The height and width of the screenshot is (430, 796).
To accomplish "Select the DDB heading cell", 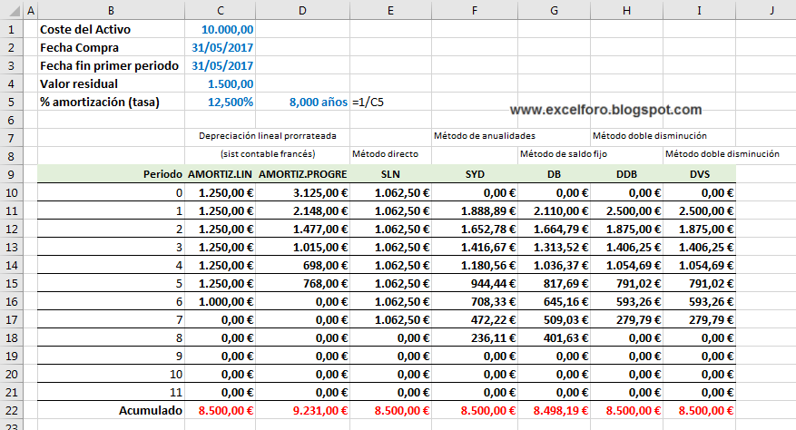I will tap(627, 175).
